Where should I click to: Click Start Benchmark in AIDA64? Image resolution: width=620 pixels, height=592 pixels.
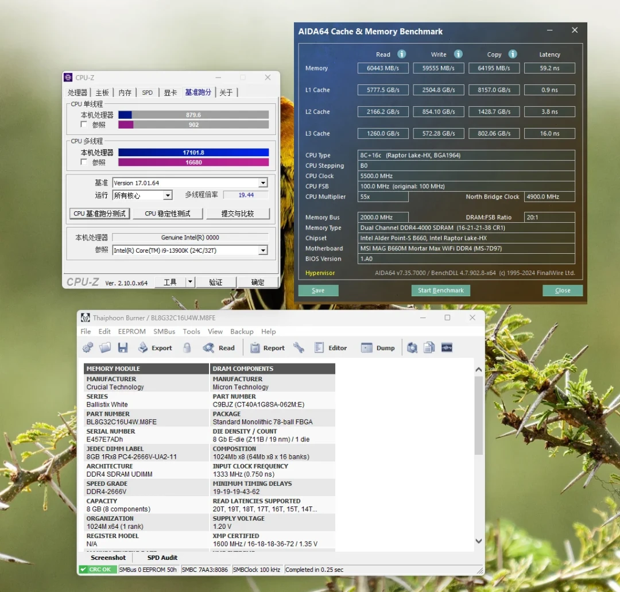point(441,291)
